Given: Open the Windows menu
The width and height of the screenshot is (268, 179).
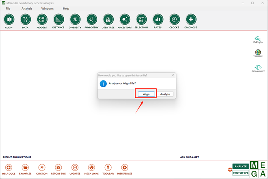Looking at the screenshot, I should [48, 9].
